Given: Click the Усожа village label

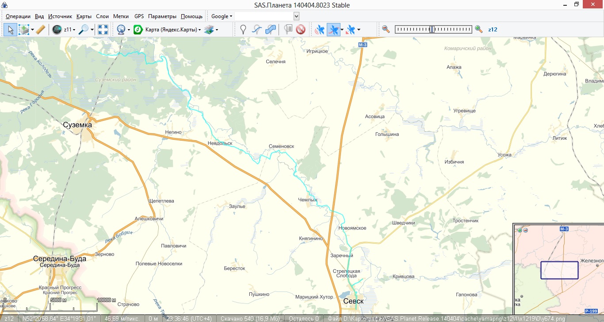Looking at the screenshot, I should coord(504,155).
